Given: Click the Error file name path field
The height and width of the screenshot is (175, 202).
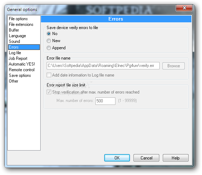Looking at the screenshot, I should coord(103,66).
